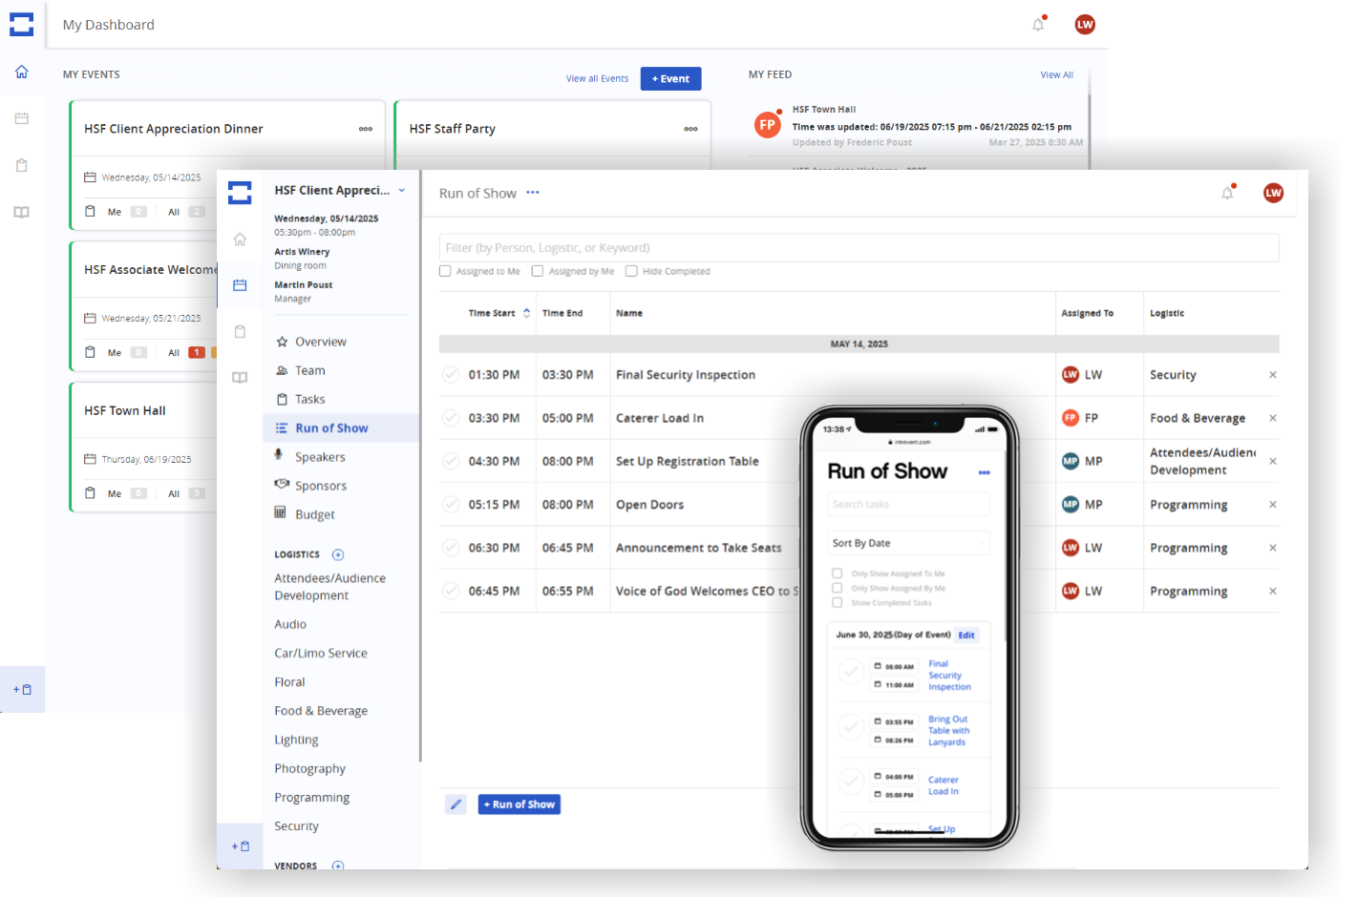Viewport: 1357px width, 897px height.
Task: Open three-dot menu on phone Run of Show
Action: click(984, 472)
